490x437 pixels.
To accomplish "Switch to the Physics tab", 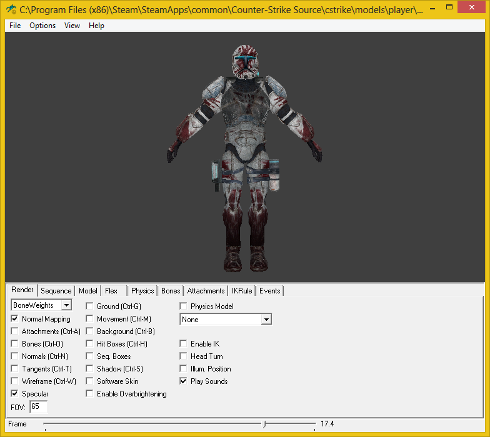I will [142, 291].
